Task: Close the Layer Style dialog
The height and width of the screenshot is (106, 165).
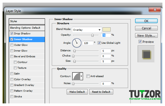Action: pyautogui.click(x=155, y=10)
